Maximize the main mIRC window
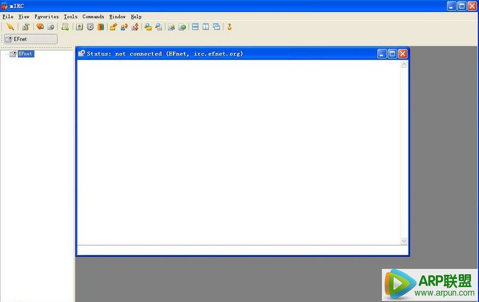Screen dimensions: 479x302 tap(462, 6)
